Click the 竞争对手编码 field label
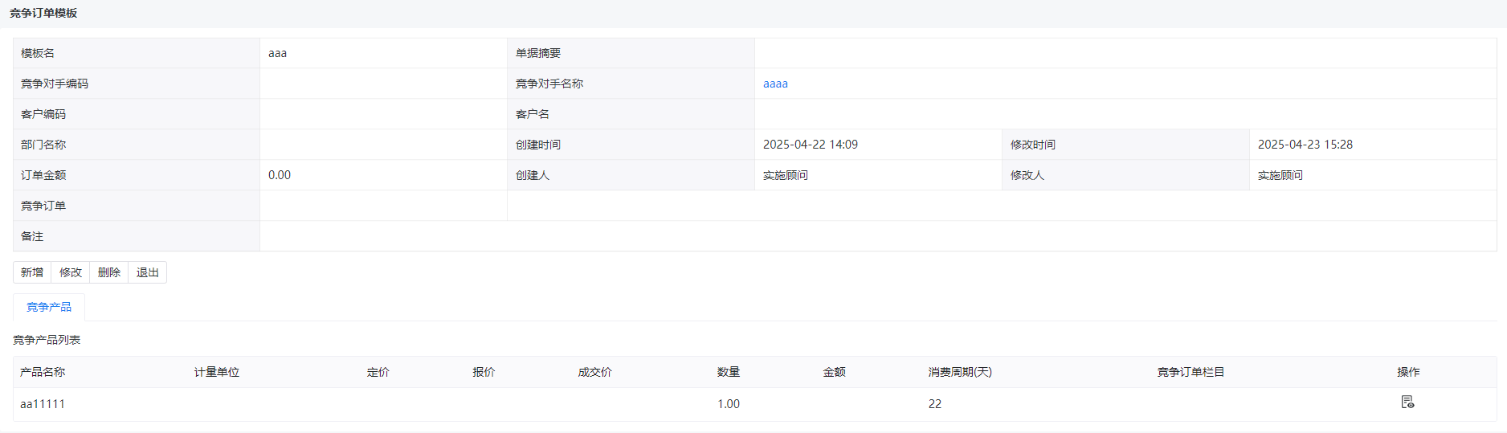 pos(55,84)
